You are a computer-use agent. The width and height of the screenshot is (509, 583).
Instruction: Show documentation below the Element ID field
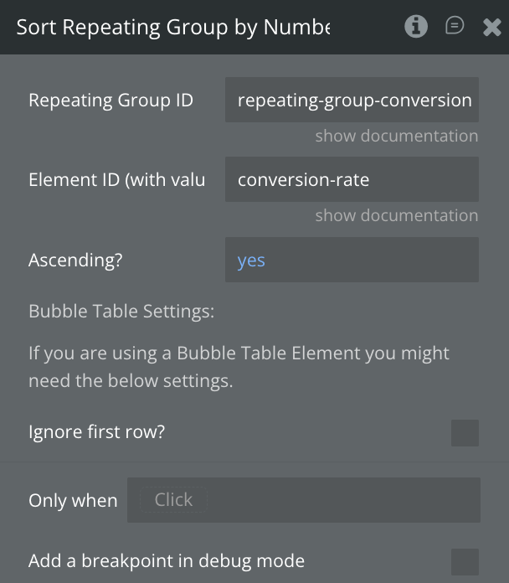[396, 215]
